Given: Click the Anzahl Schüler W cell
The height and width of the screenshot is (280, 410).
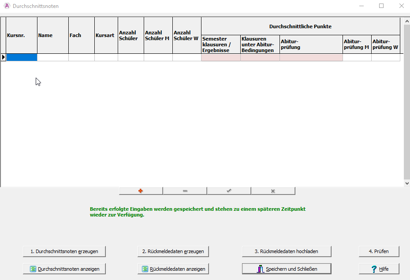Looking at the screenshot, I should 187,57.
